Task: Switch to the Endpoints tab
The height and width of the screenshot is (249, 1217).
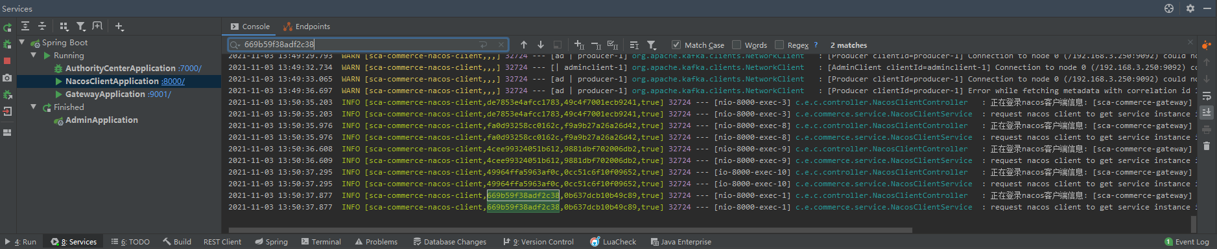Action: (x=307, y=27)
